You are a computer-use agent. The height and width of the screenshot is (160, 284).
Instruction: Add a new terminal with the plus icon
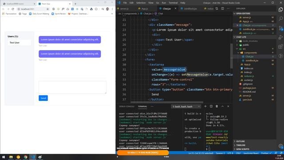coord(205,106)
